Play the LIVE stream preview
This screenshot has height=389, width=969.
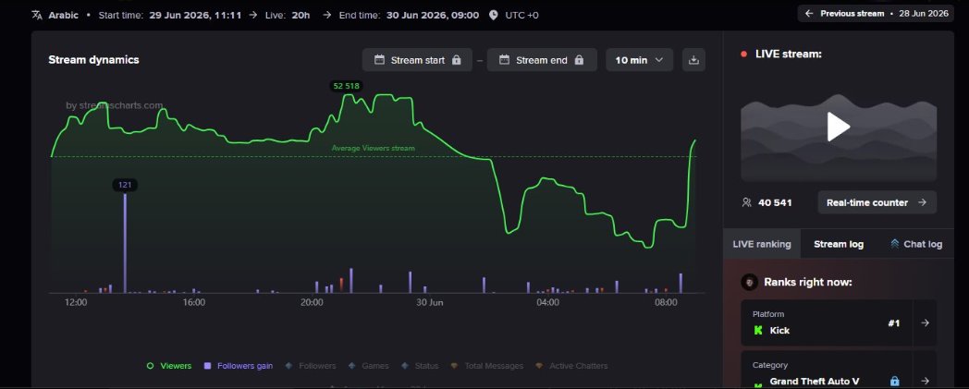point(839,127)
